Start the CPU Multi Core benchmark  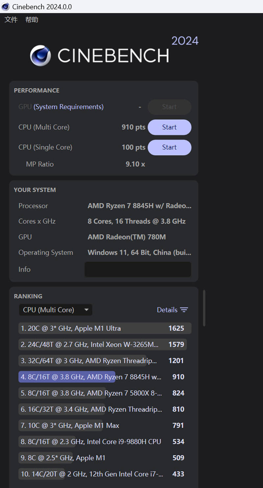tap(169, 127)
